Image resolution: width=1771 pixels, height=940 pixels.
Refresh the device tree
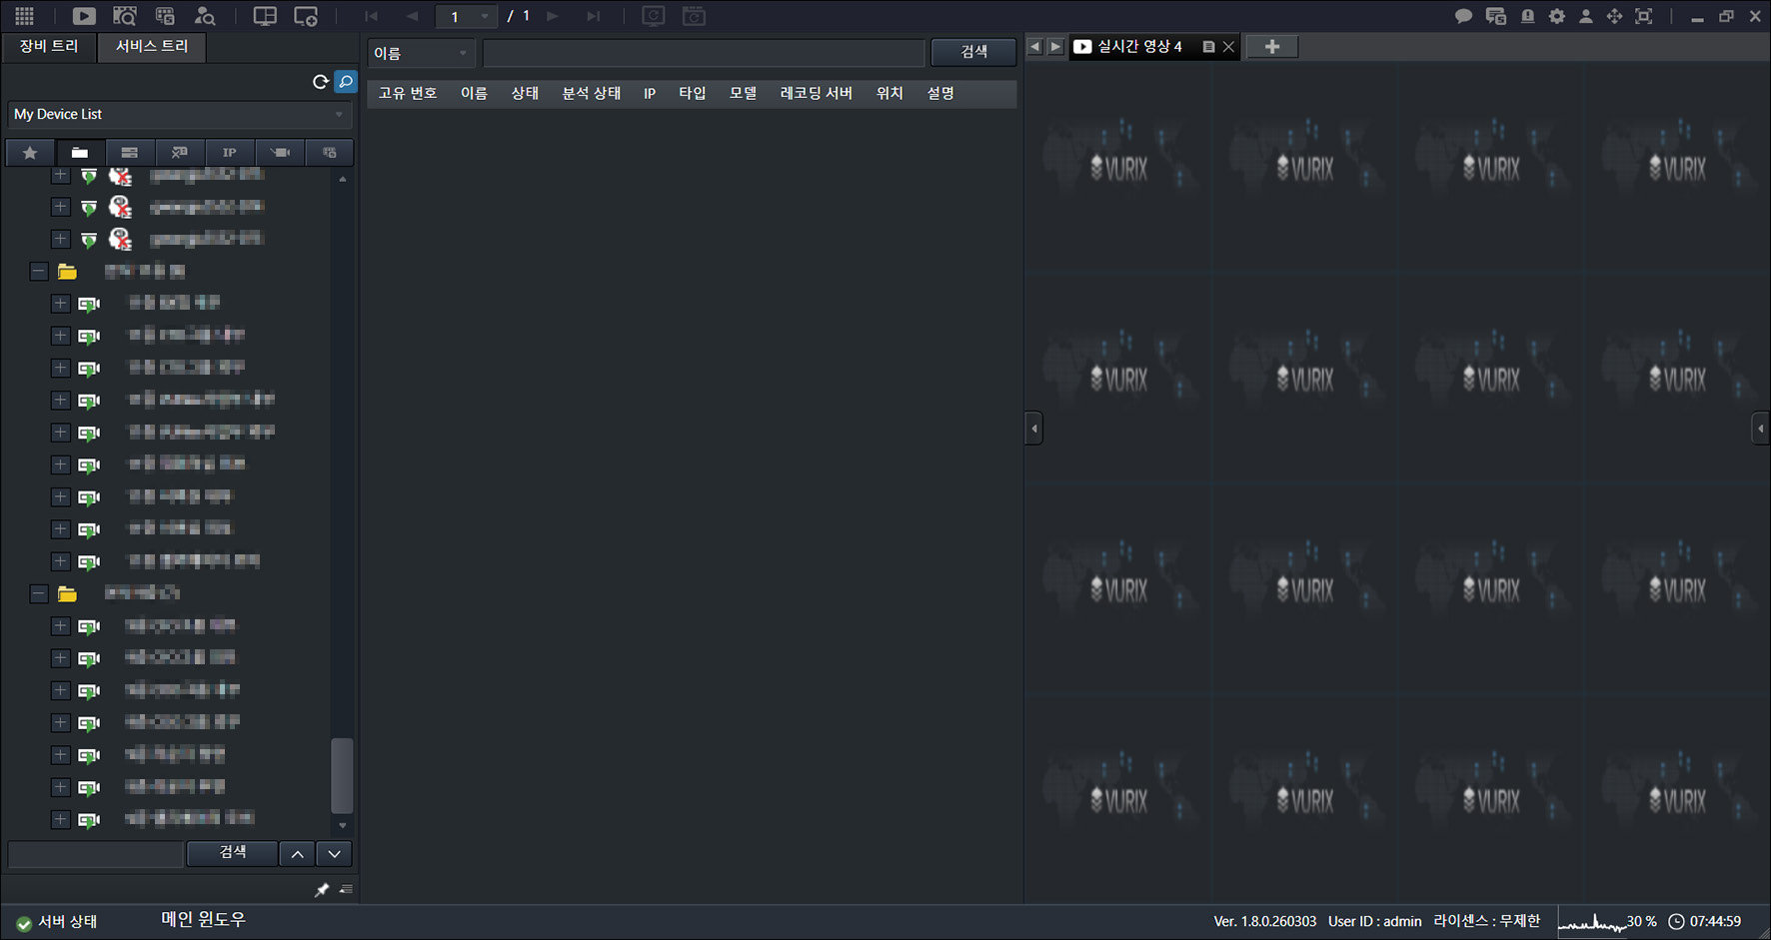click(x=321, y=82)
